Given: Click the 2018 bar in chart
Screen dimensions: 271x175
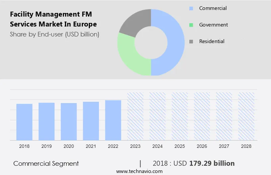Looking at the screenshot, I should point(24,122).
